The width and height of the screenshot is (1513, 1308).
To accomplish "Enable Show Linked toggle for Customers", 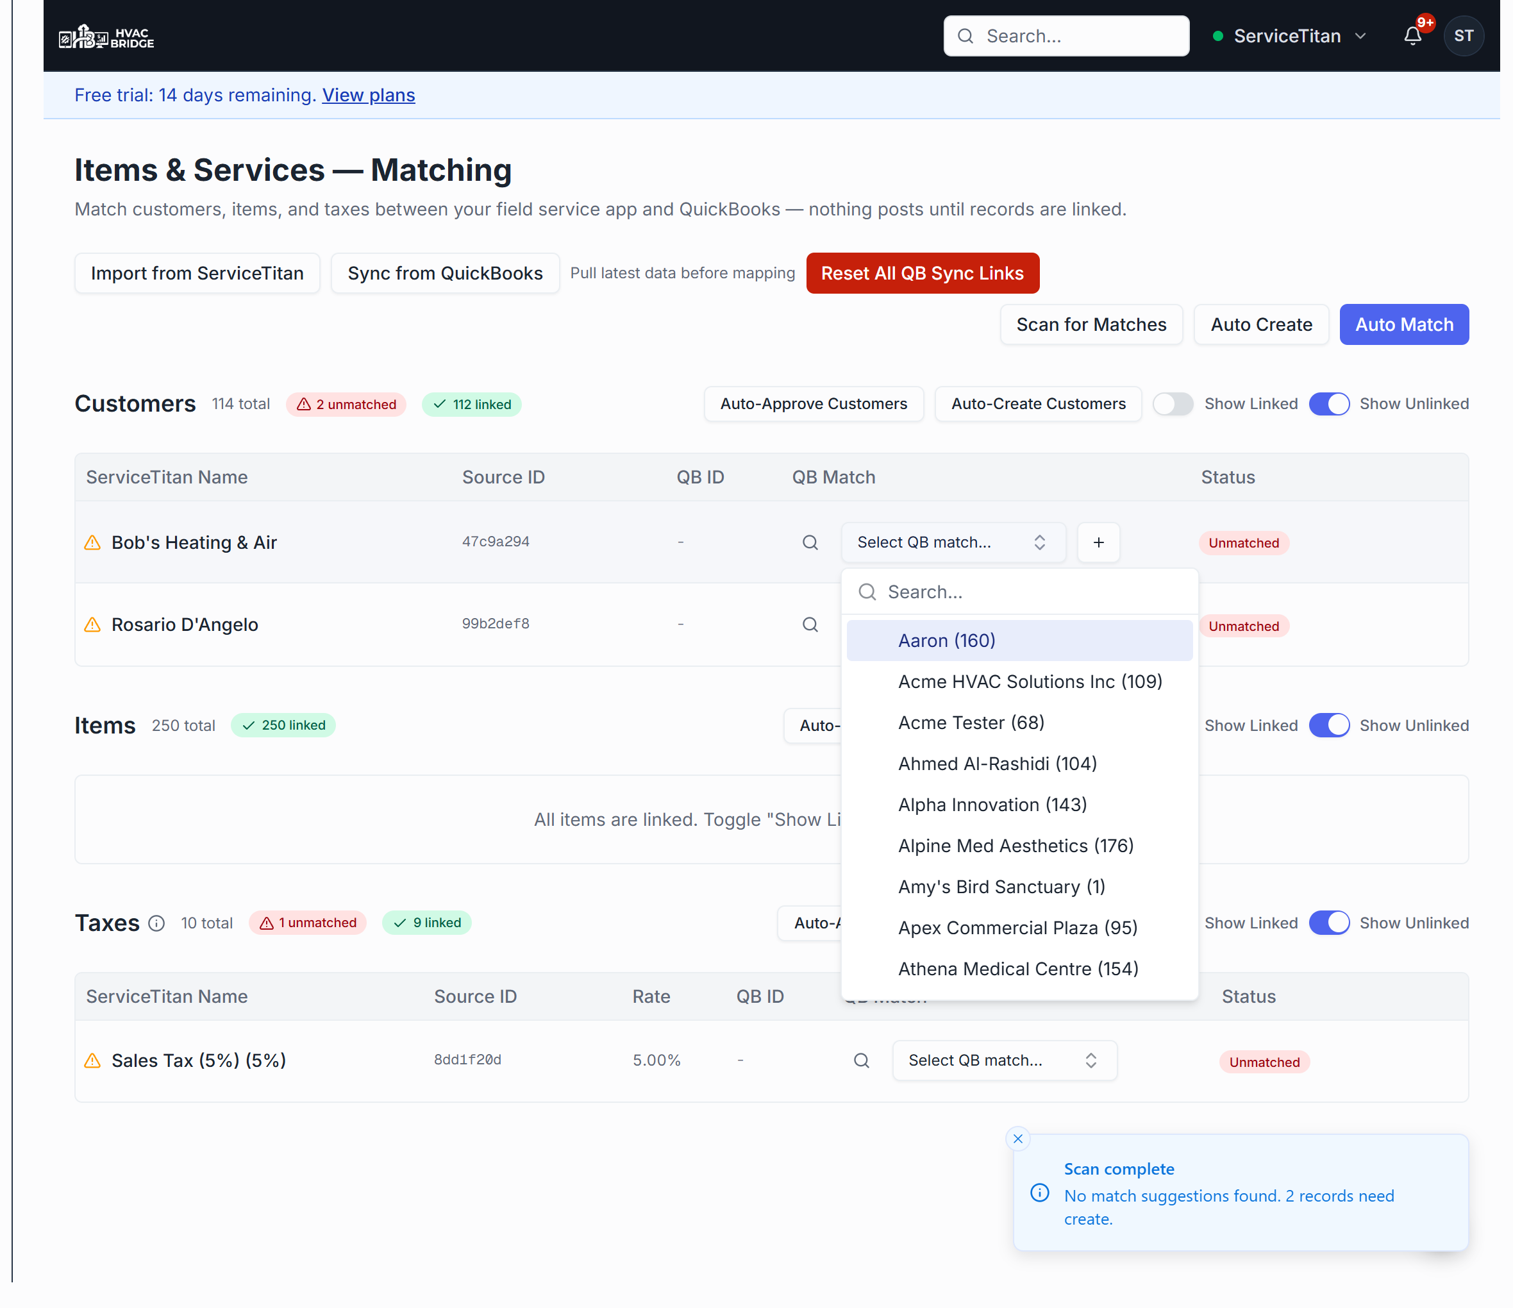I will (1173, 404).
